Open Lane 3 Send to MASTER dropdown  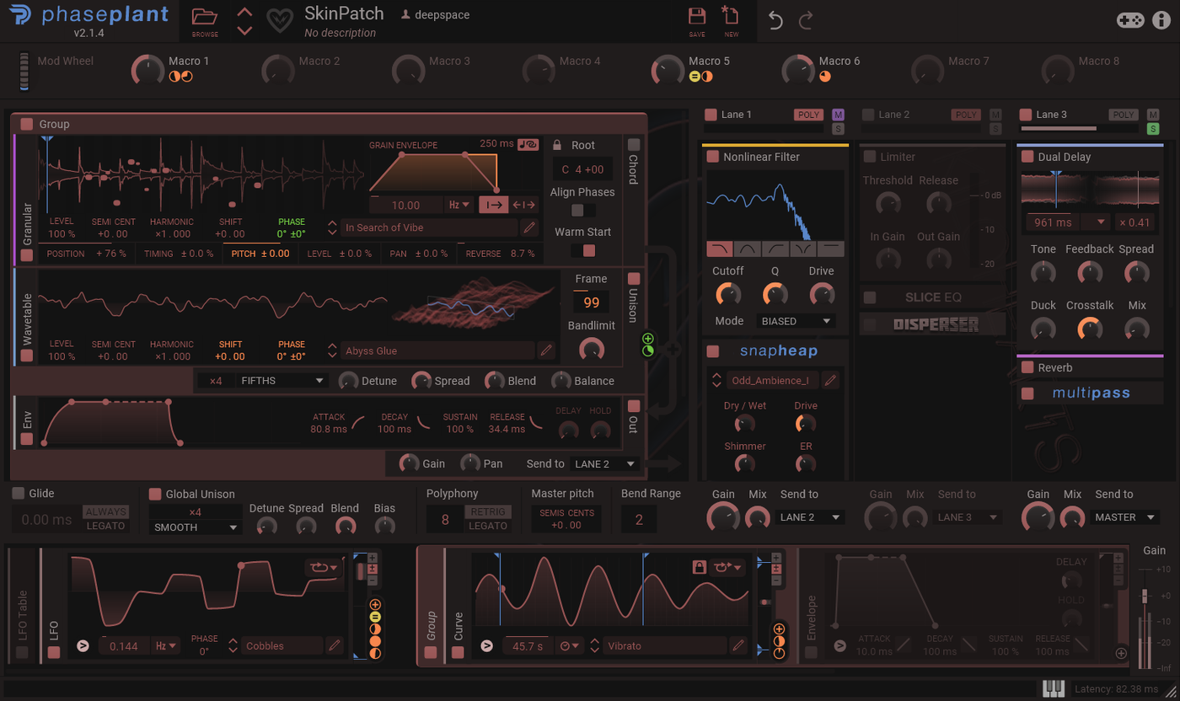[x=1124, y=517]
